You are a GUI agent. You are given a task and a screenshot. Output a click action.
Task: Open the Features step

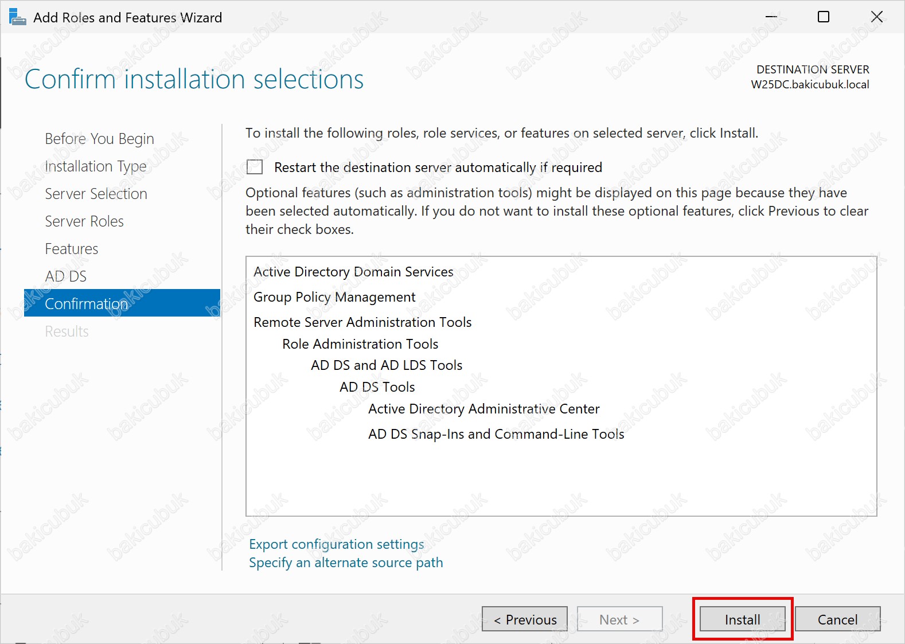[x=72, y=249]
